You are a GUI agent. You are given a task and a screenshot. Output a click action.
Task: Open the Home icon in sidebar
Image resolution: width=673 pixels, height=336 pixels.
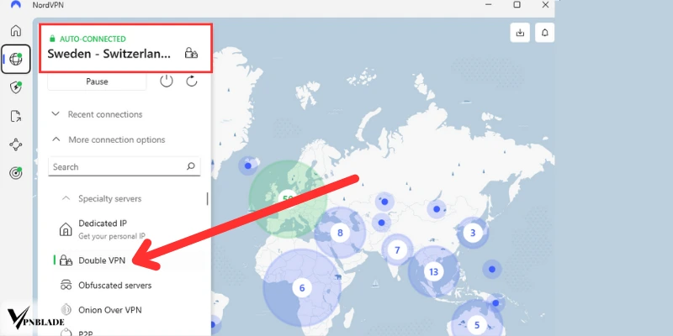tap(16, 30)
